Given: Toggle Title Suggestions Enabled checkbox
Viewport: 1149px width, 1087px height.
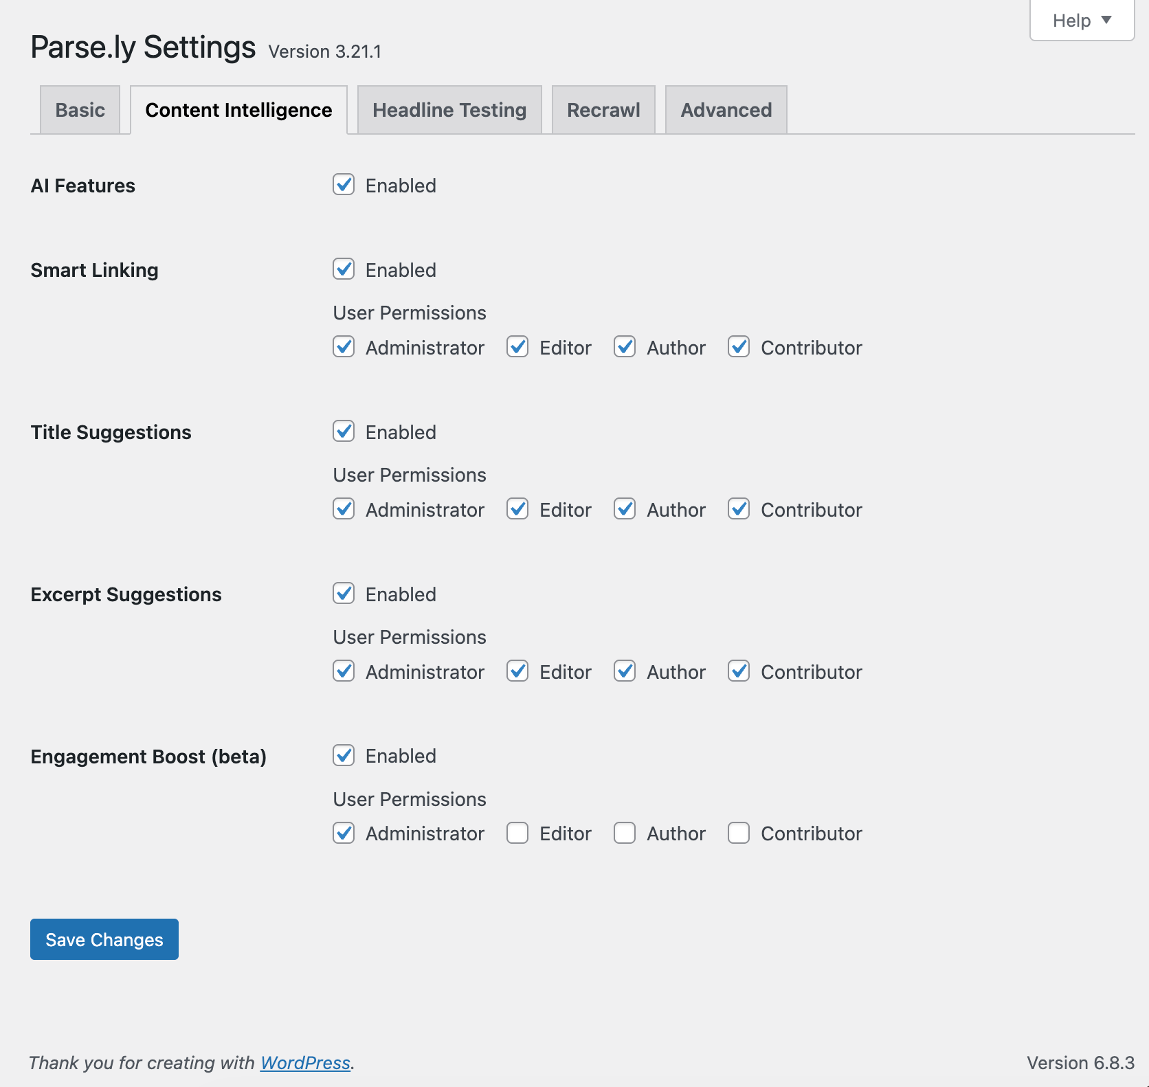Looking at the screenshot, I should (344, 432).
